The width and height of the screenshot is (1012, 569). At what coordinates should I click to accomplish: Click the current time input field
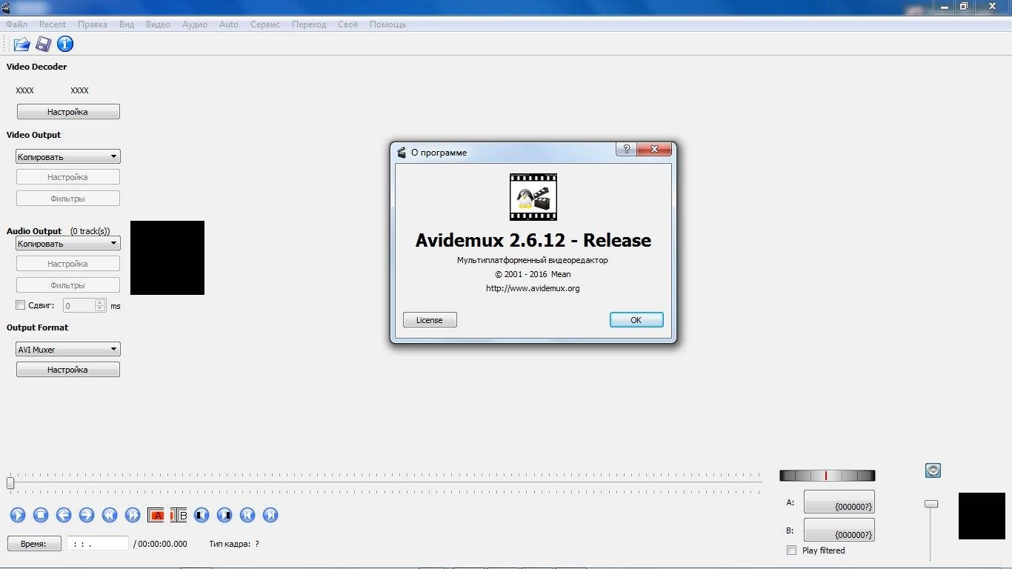coord(98,544)
